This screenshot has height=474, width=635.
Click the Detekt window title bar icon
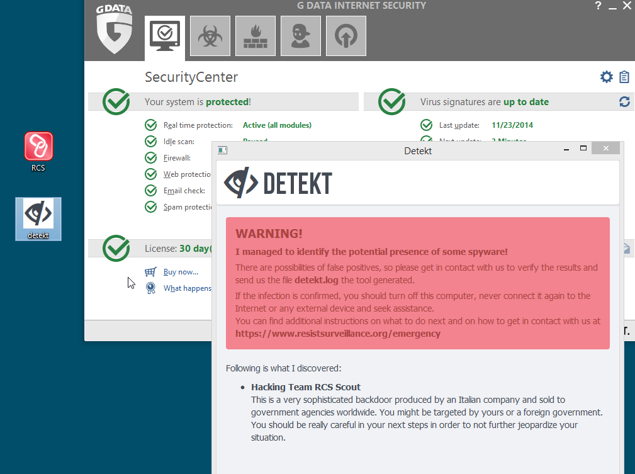[222, 150]
